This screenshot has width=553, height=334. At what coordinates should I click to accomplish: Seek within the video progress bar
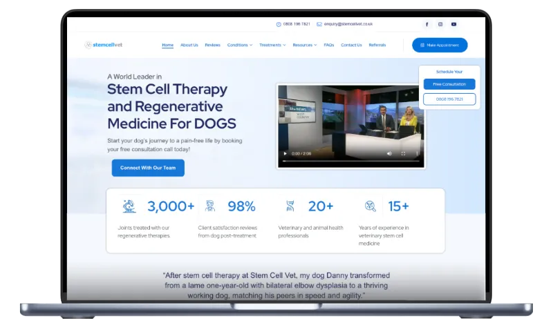coord(351,161)
